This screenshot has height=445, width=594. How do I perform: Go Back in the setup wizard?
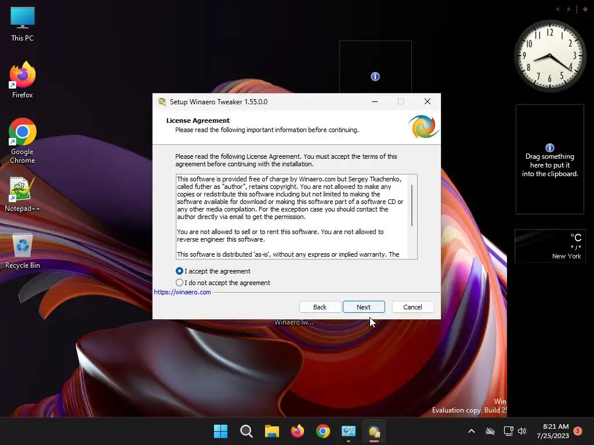(320, 307)
